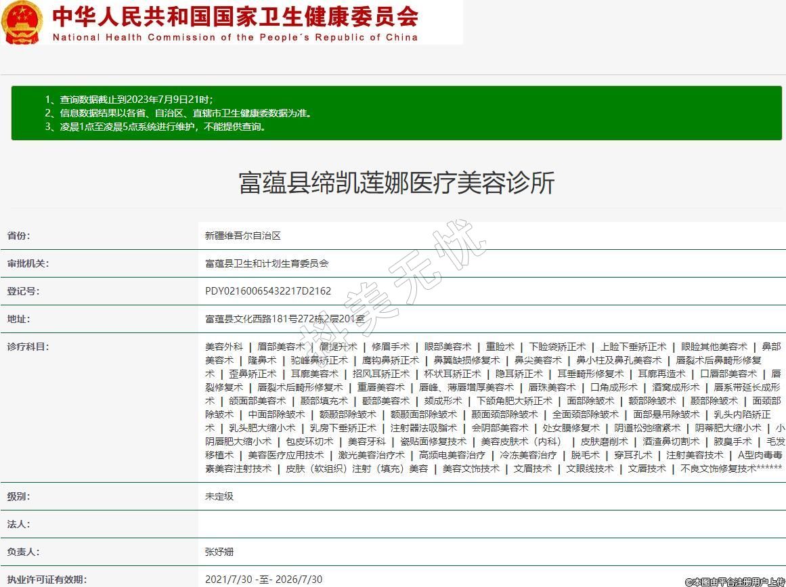Viewport: 786px width, 587px height.
Task: Click the address 富蕴县文化西路181号 value
Action: point(284,319)
